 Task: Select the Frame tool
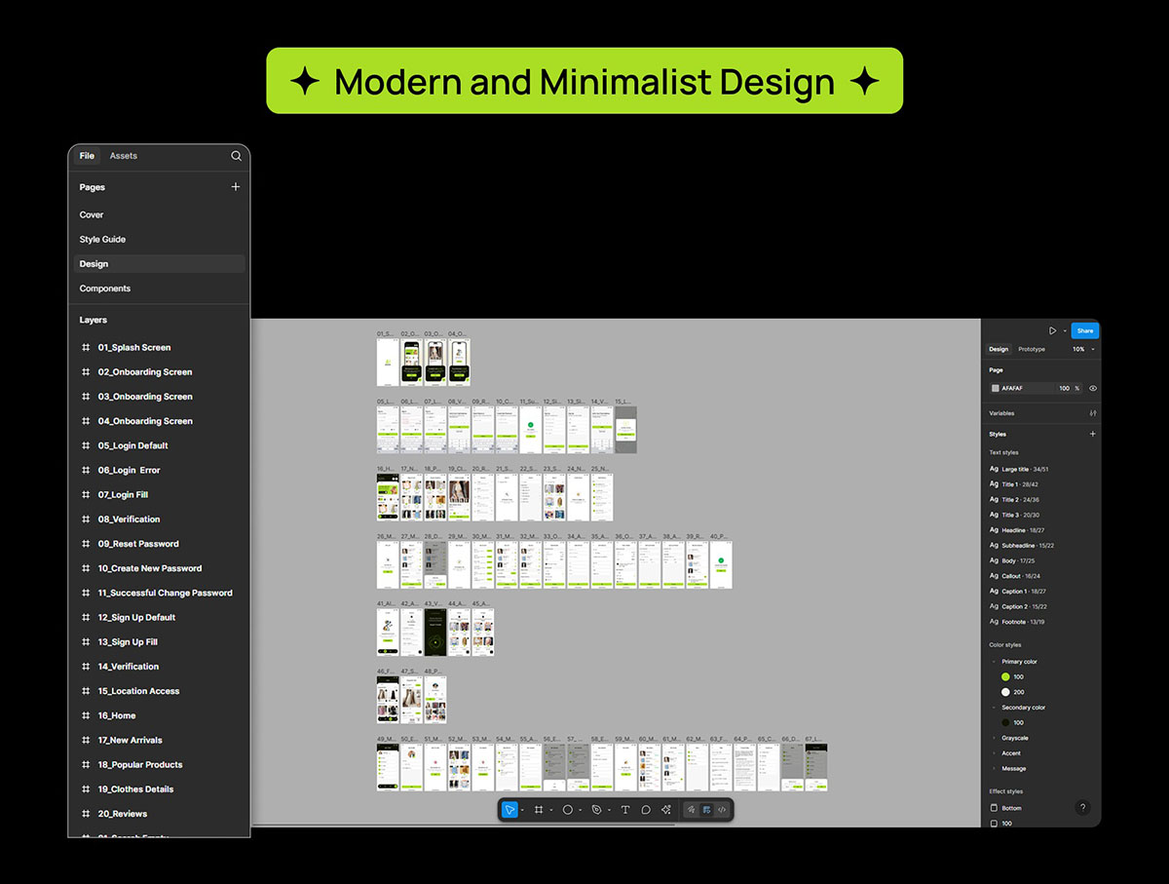point(539,810)
